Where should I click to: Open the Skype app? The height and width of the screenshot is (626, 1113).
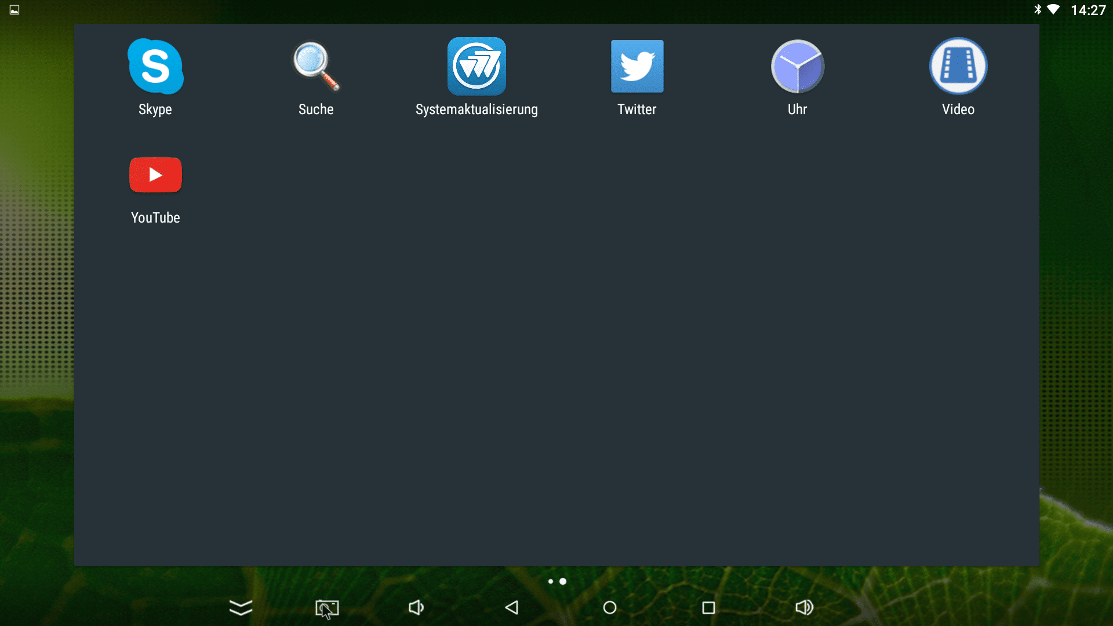(155, 67)
